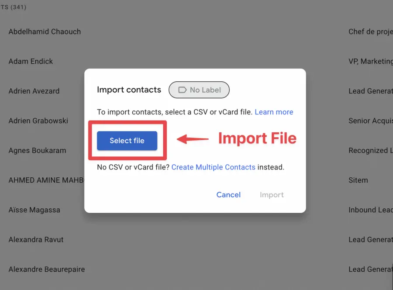Click the disabled Import button

271,195
